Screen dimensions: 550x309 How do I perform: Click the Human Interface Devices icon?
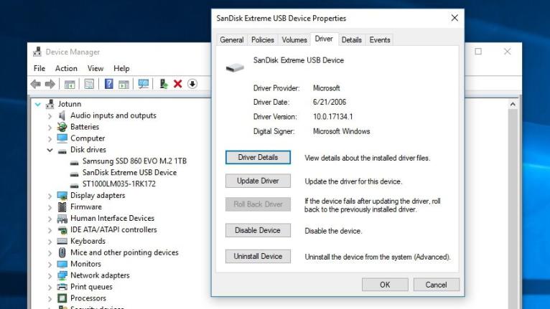(62, 219)
